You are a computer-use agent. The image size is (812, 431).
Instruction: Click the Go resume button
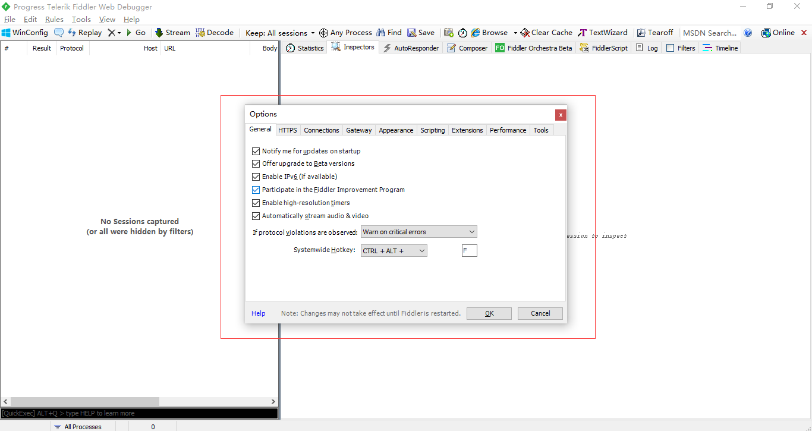click(136, 33)
